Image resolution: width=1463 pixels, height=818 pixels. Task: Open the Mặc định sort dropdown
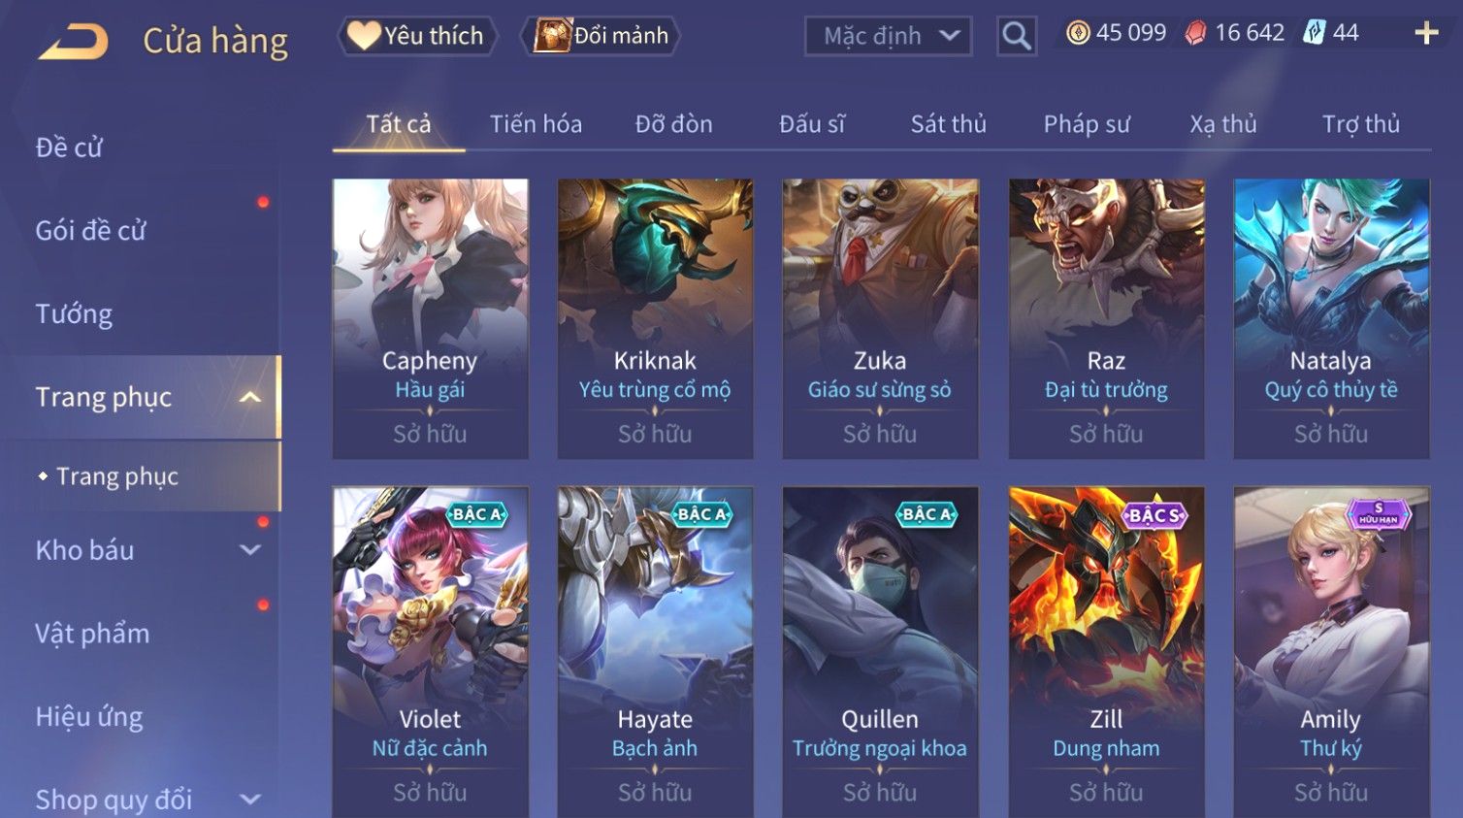(888, 37)
